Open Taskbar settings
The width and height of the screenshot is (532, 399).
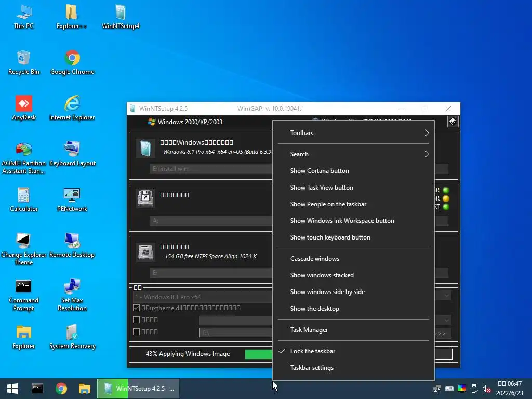353,368
